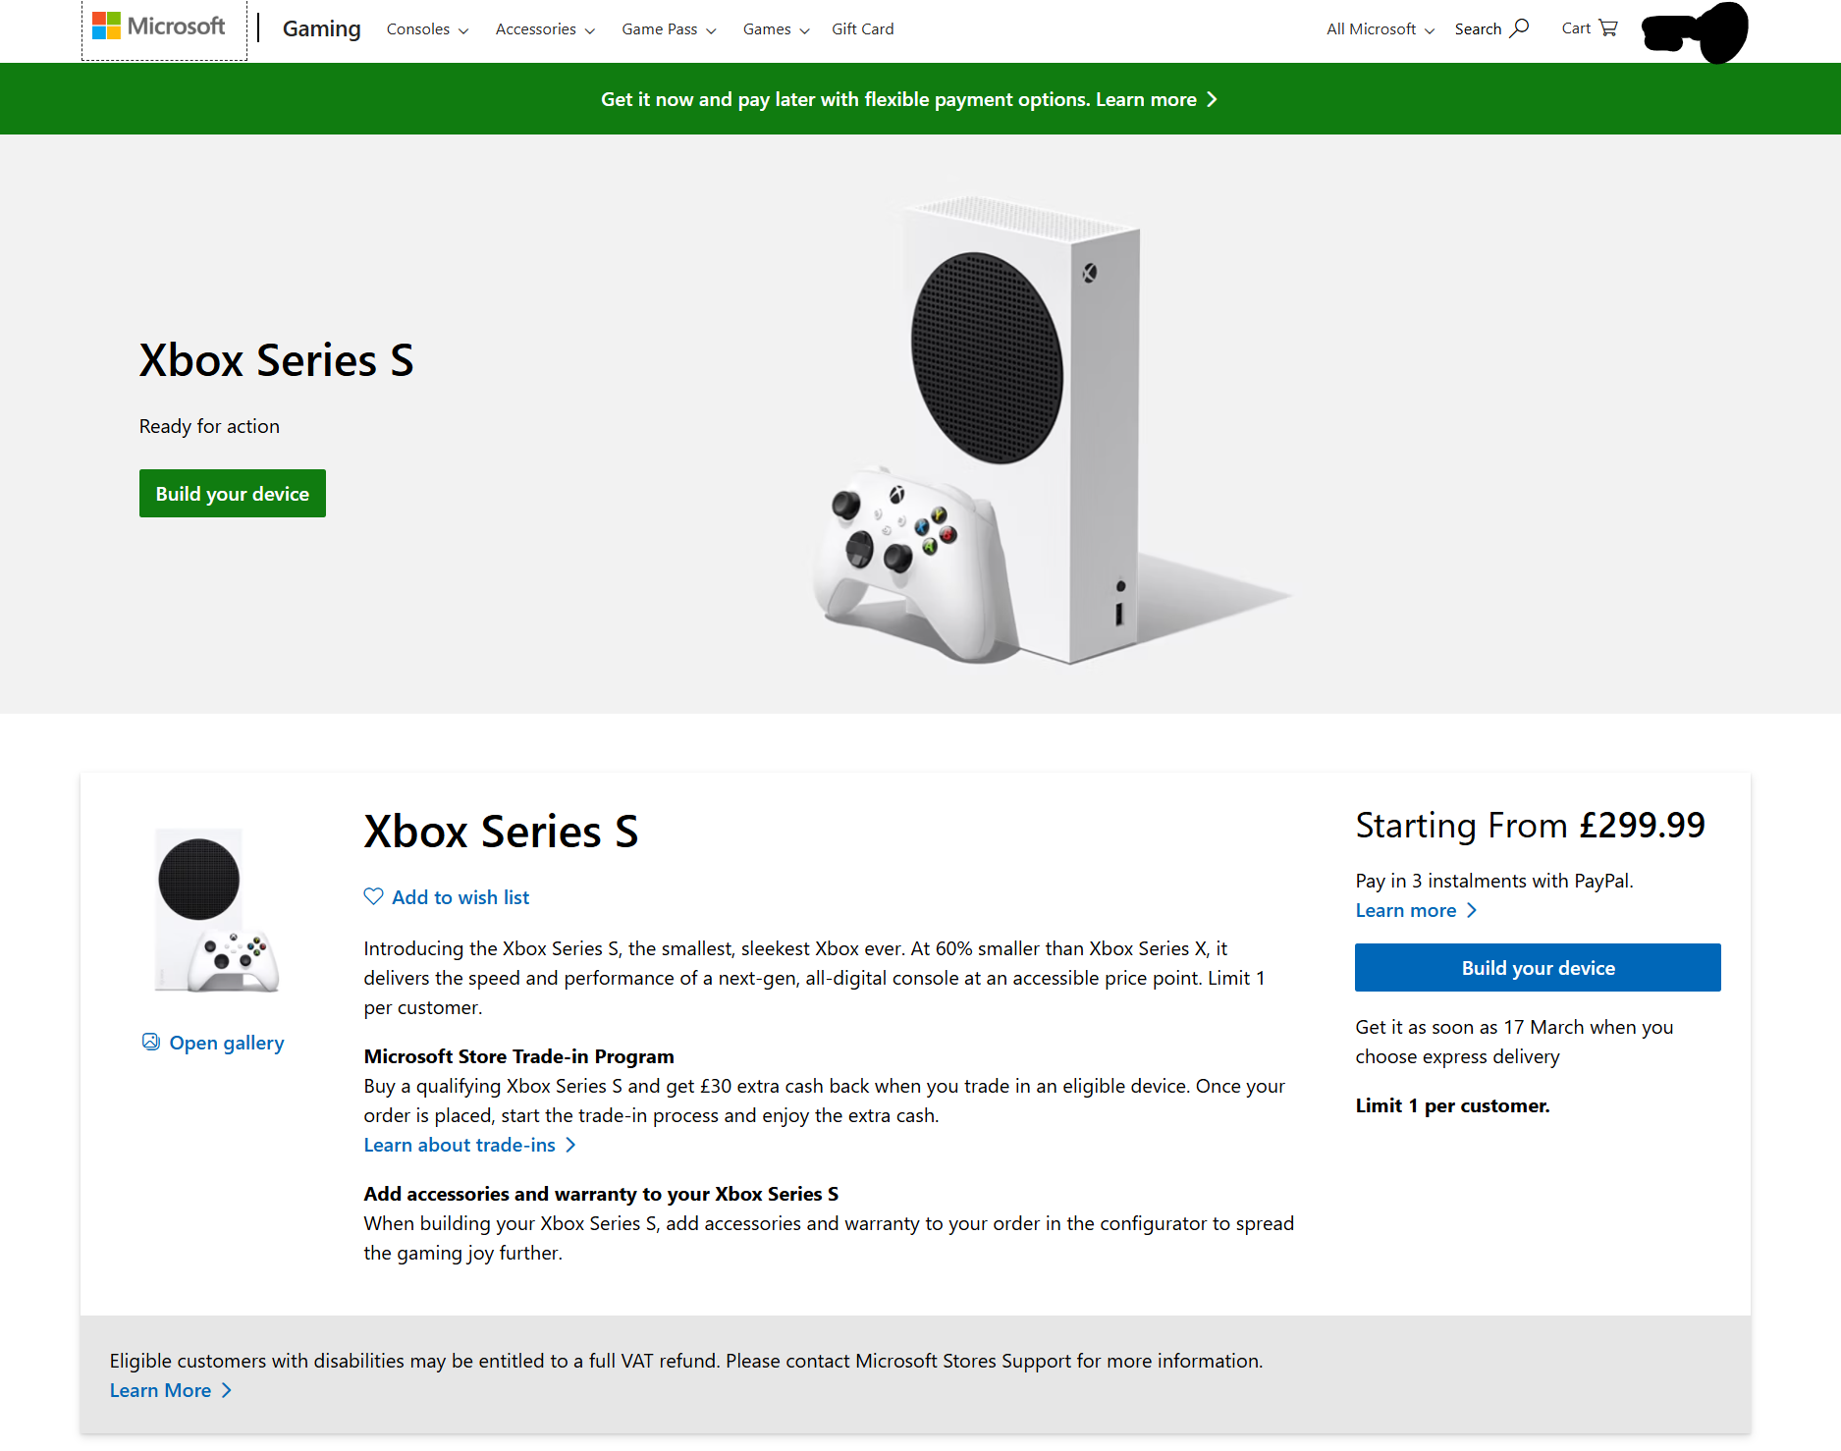Click the arrow on the green banner Learn more
This screenshot has height=1451, width=1841.
1212,99
